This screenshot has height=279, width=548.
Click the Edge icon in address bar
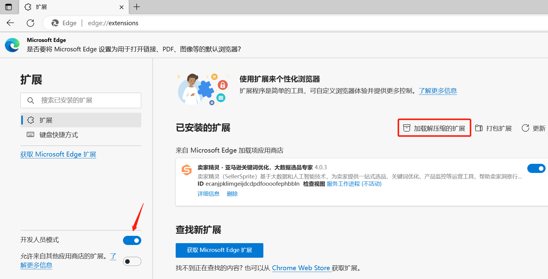click(x=55, y=23)
